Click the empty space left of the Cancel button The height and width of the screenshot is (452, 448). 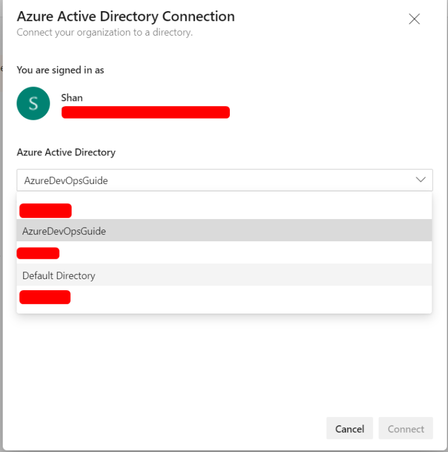(175, 429)
